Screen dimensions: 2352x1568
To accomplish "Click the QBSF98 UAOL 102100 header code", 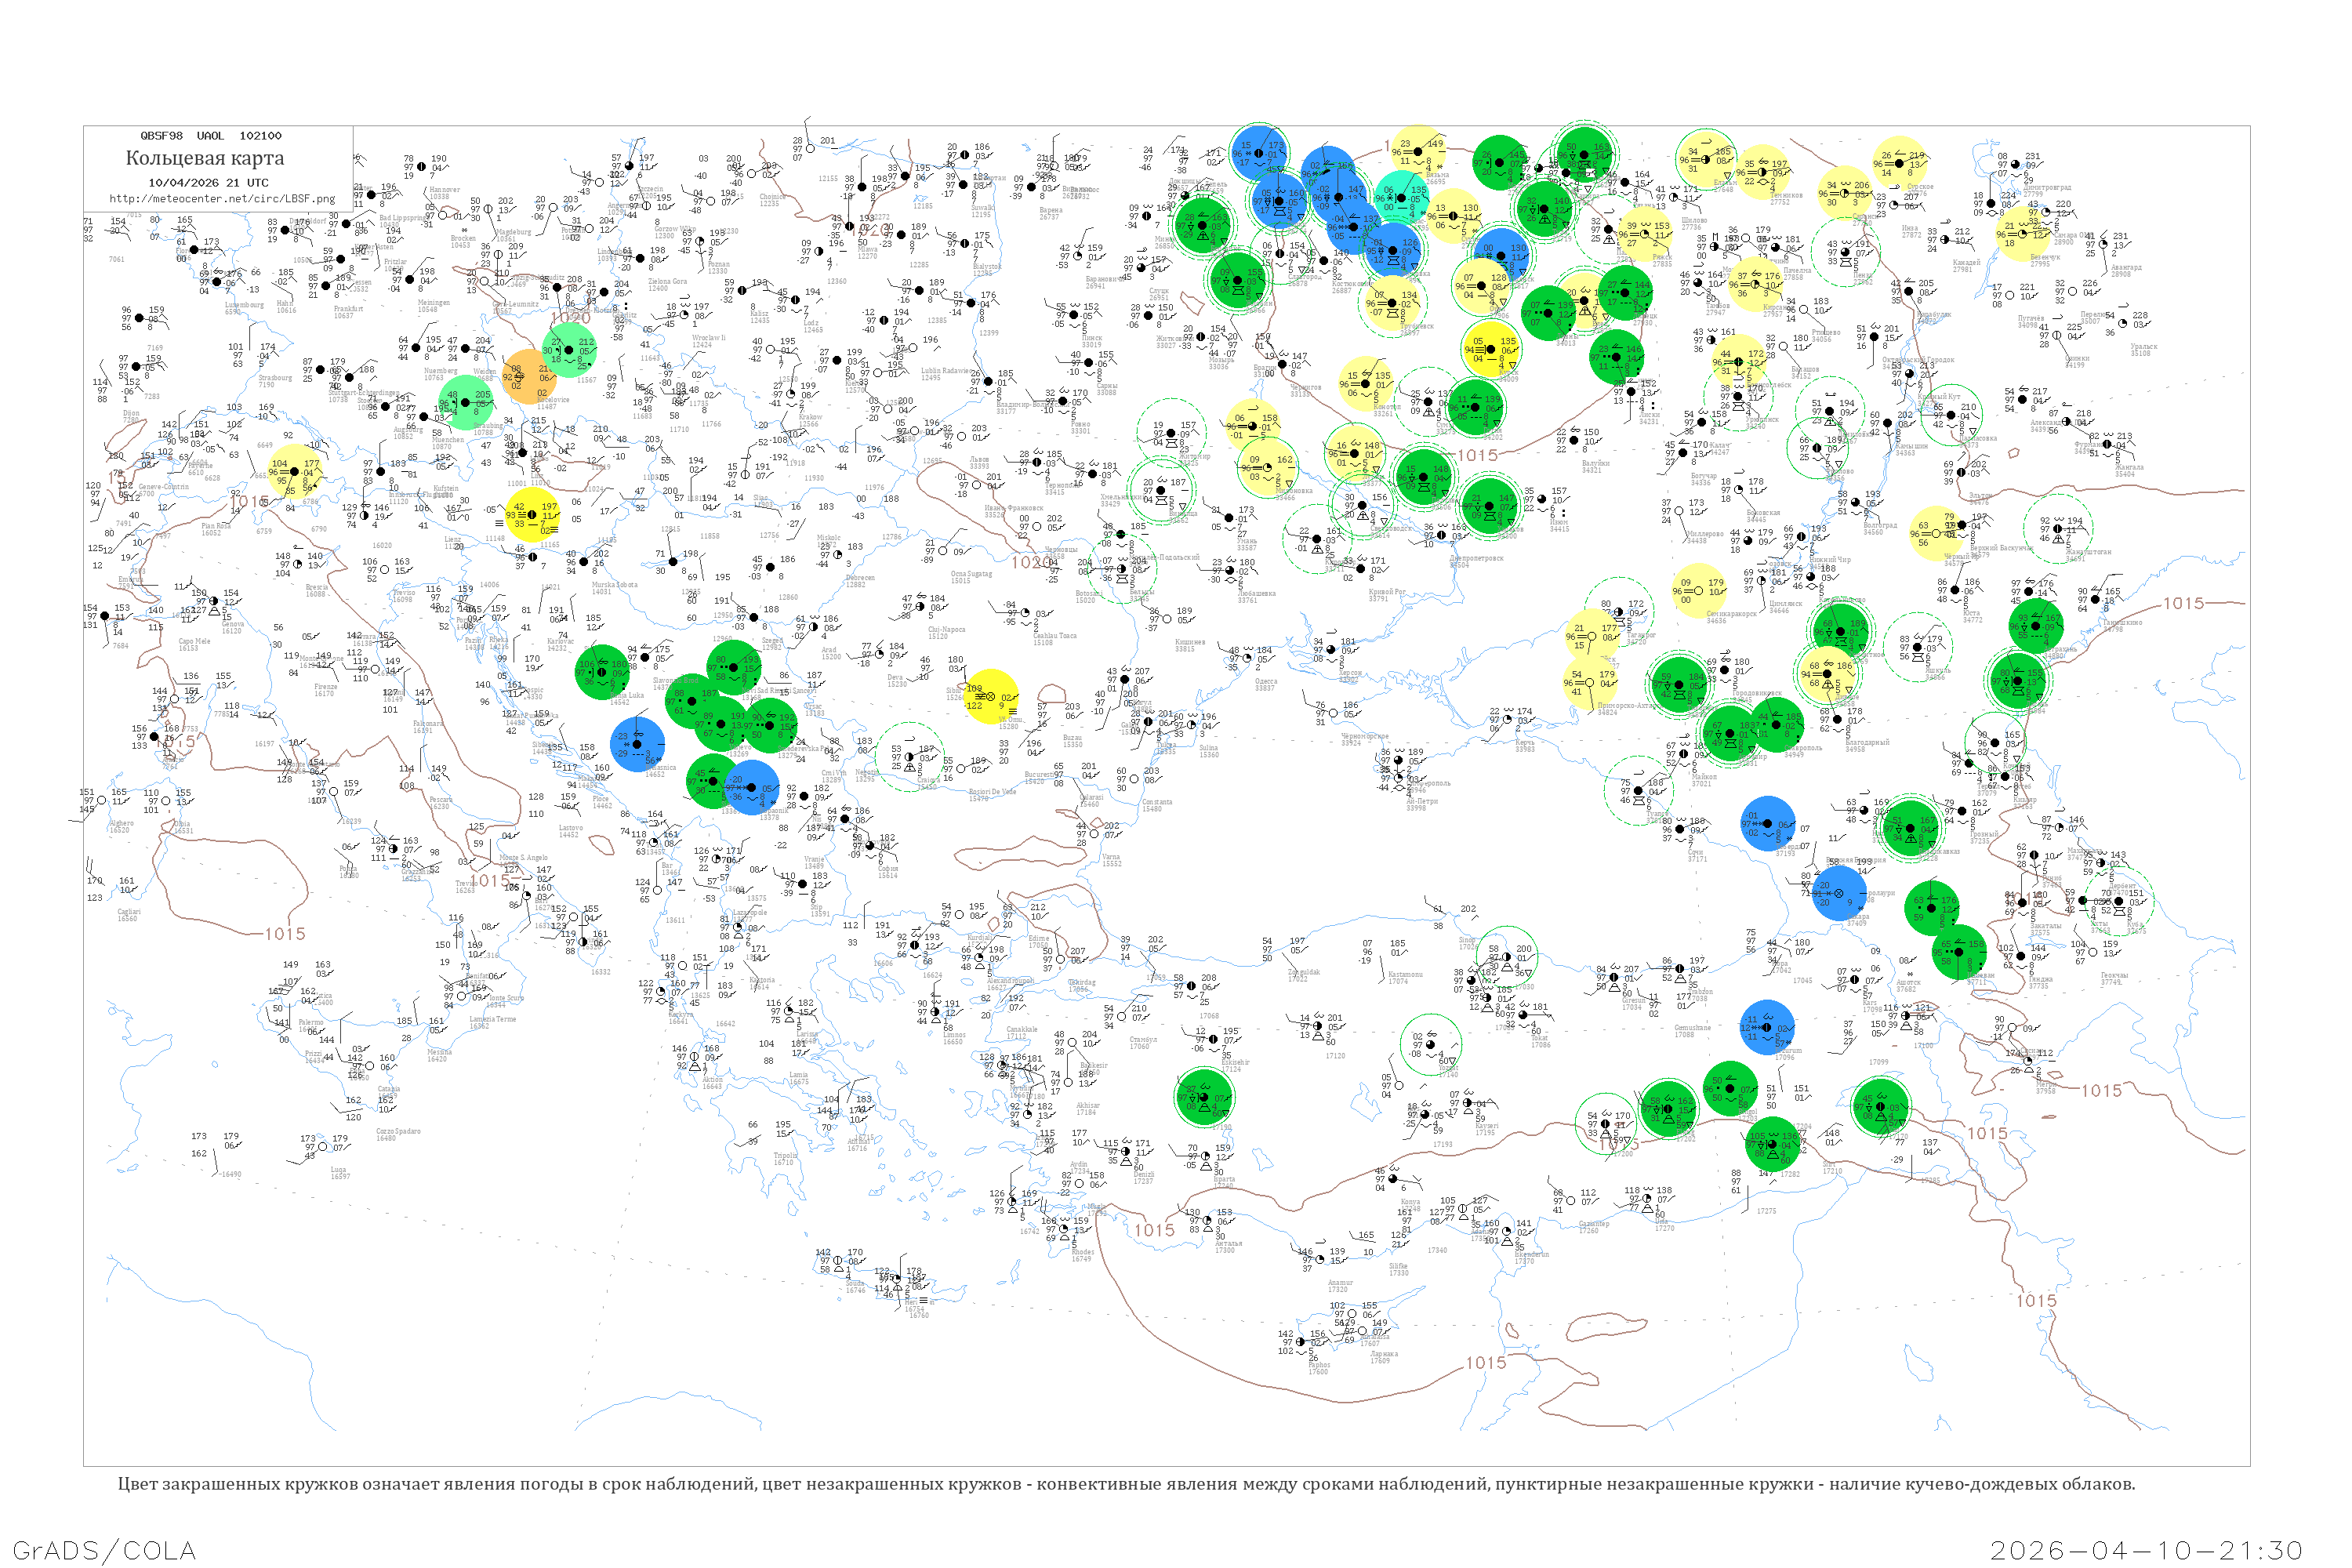I will tap(210, 135).
